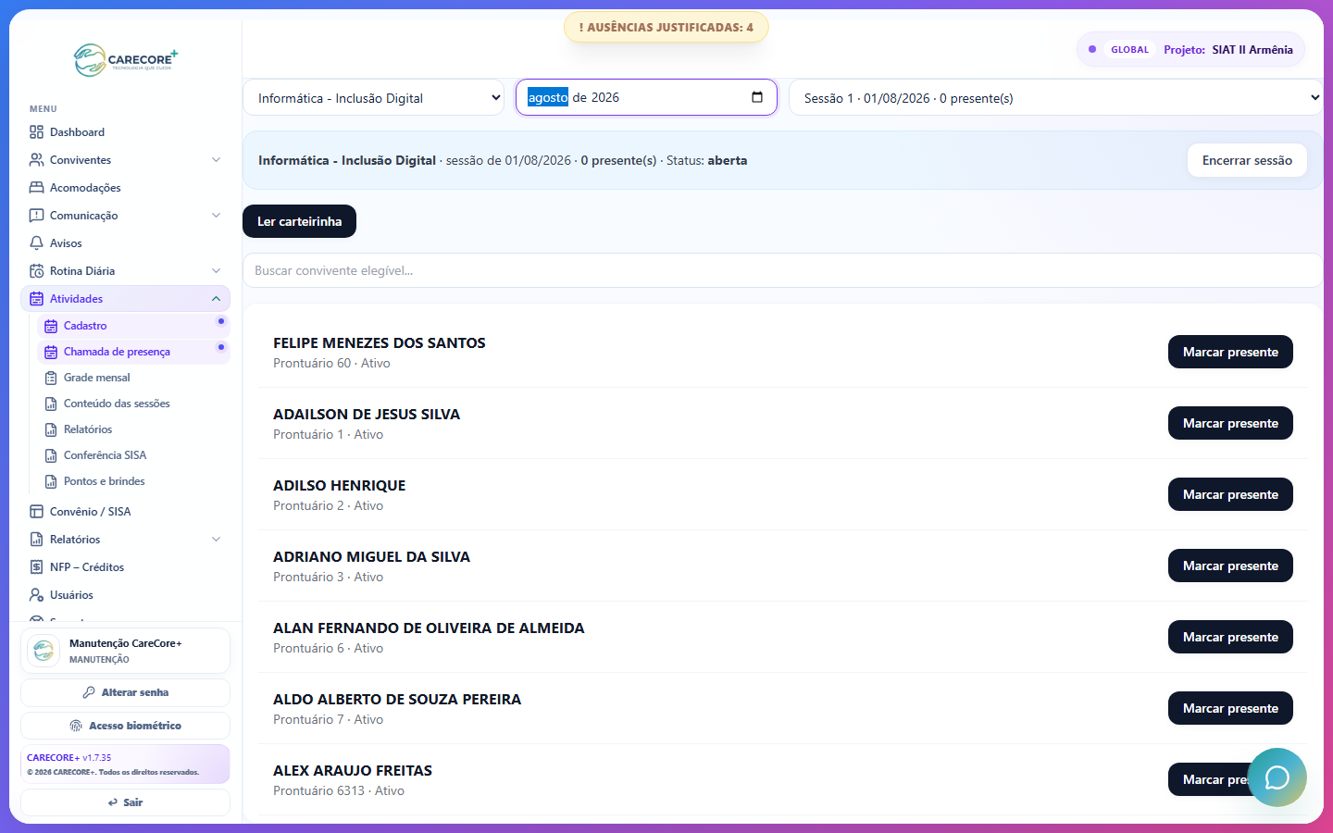Click the Convênio / SISA icon
This screenshot has height=833, width=1333.
click(36, 512)
